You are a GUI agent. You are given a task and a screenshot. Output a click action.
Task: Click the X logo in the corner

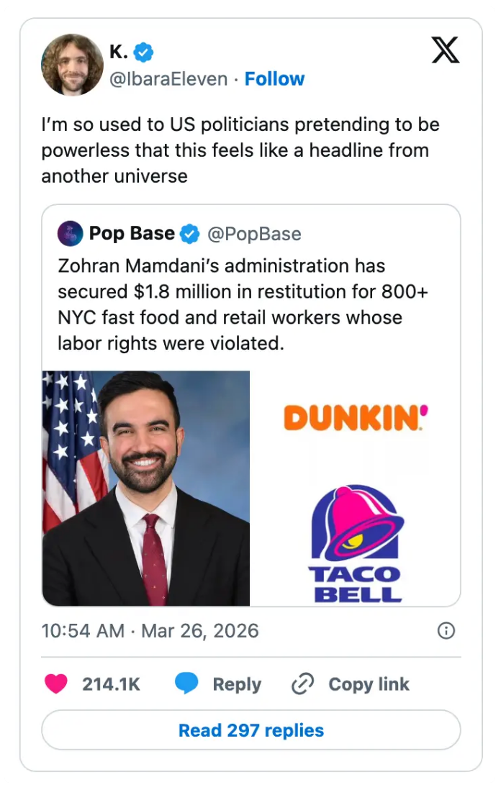(x=446, y=50)
